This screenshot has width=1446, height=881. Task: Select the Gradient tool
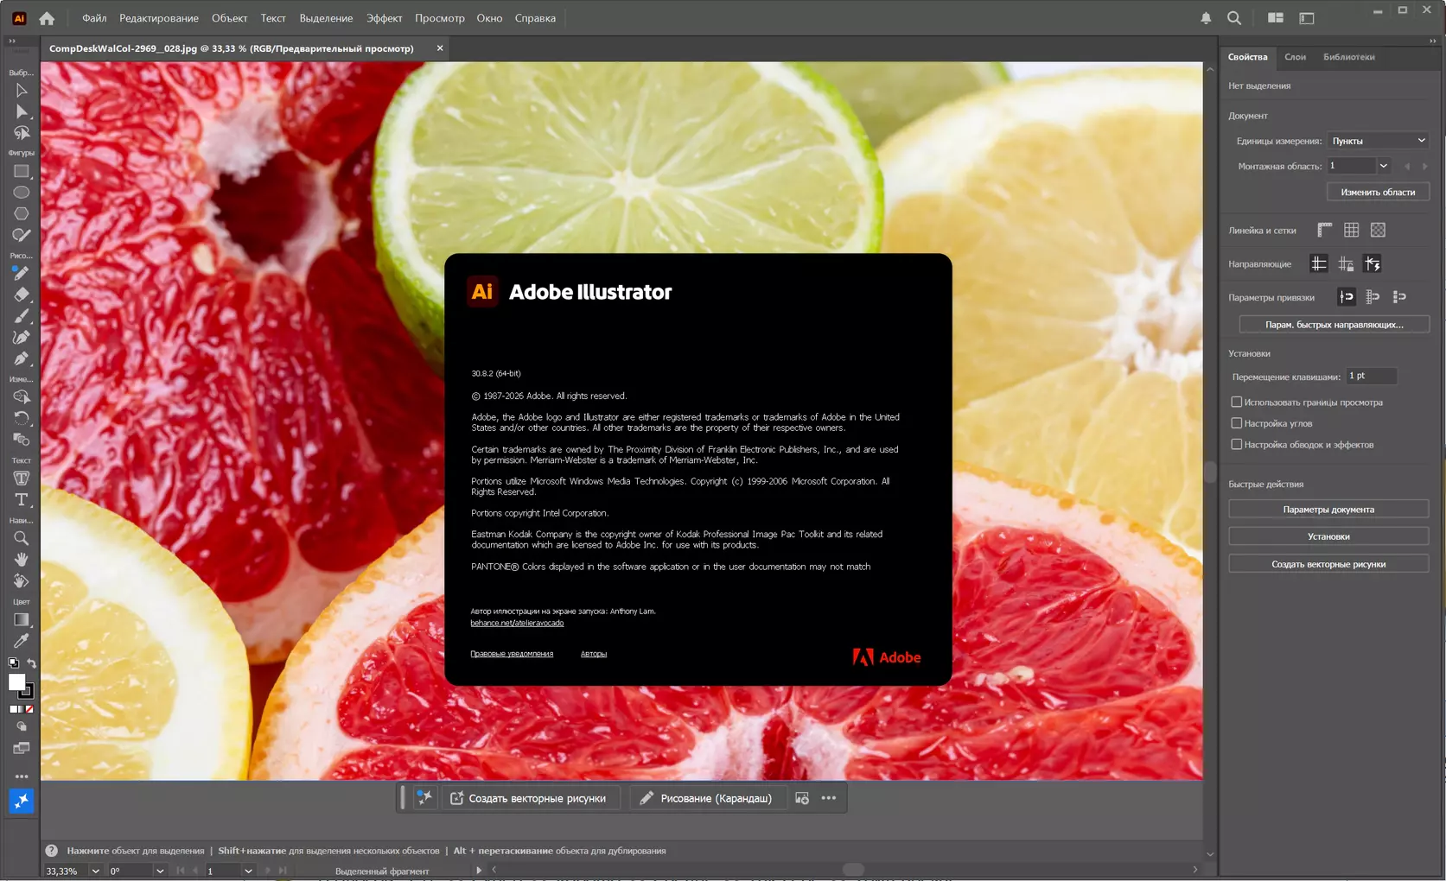tap(22, 619)
